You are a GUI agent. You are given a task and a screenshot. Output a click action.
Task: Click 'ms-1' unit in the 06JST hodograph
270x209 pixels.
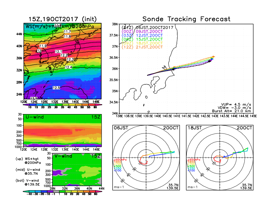click(119, 187)
